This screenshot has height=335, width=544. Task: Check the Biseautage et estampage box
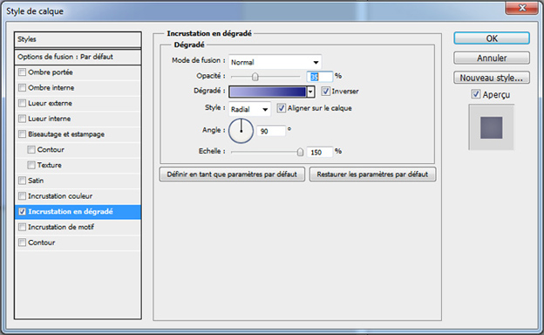[x=22, y=134]
